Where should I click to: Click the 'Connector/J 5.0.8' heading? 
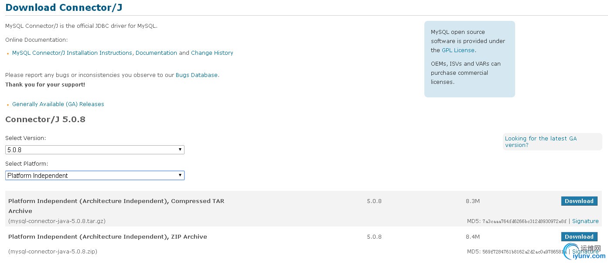(45, 119)
